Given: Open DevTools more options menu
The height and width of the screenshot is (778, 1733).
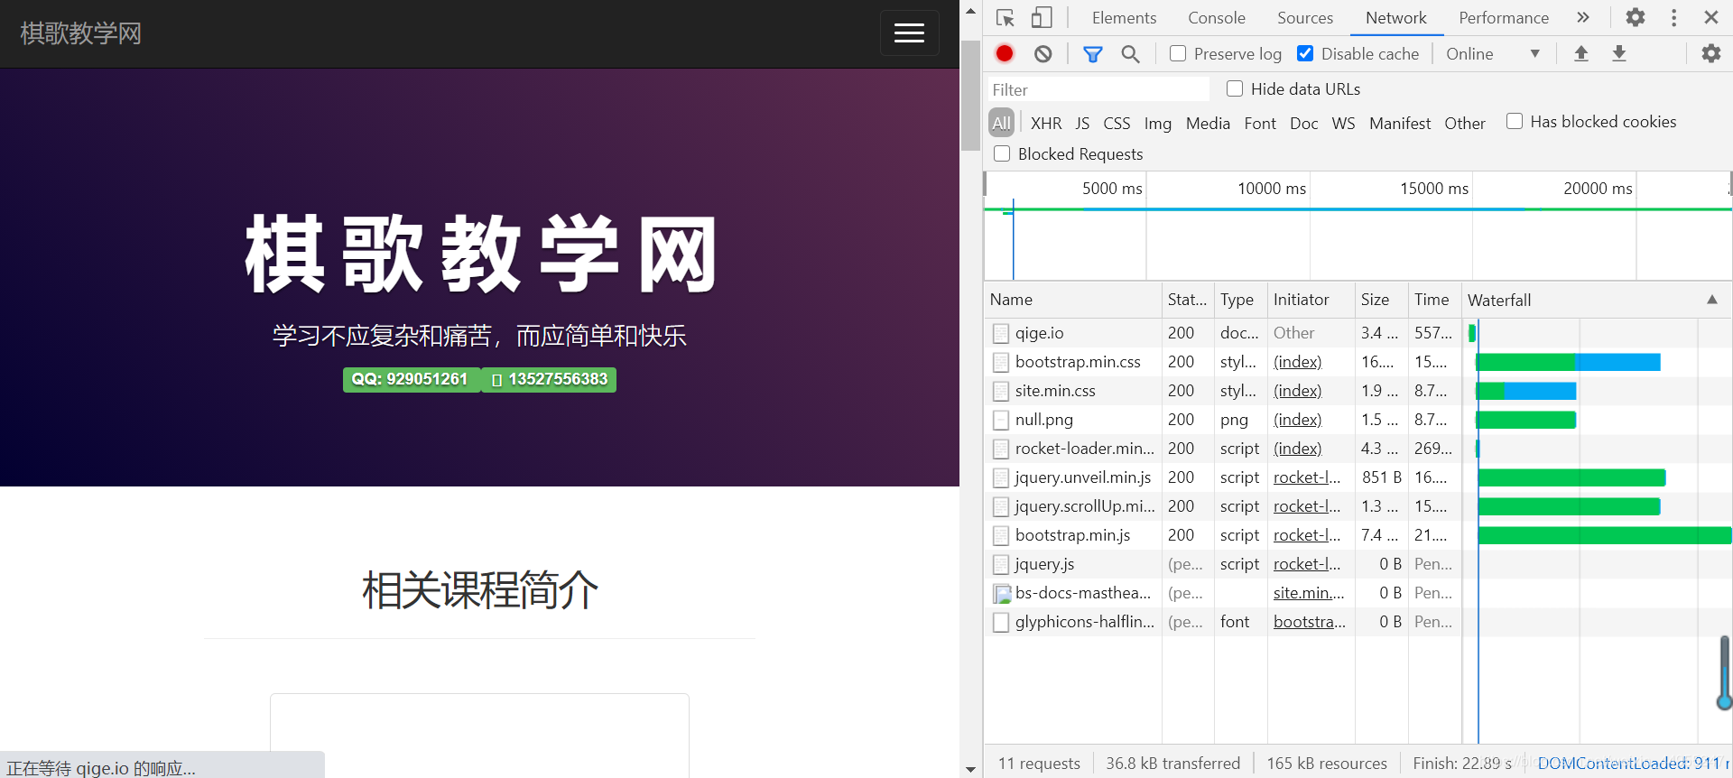Looking at the screenshot, I should 1674,18.
